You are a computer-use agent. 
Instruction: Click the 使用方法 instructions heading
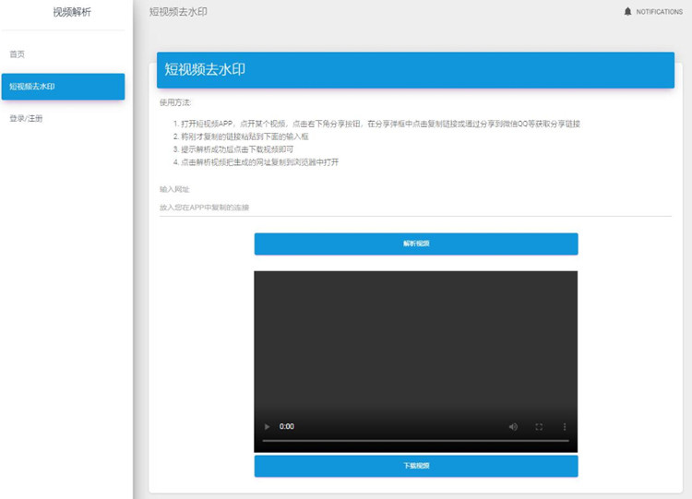(175, 102)
